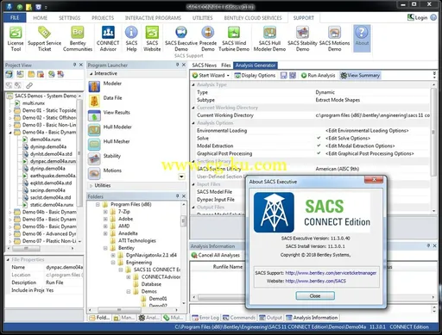The image size is (442, 335).
Task: Click Cancel All Analyses
Action: pyautogui.click(x=215, y=255)
